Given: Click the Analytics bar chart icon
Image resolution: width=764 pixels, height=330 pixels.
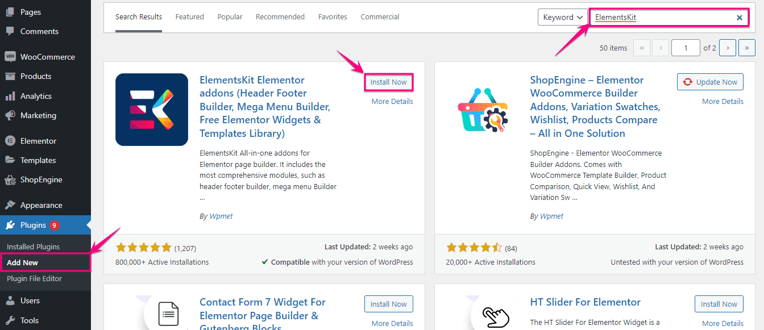Looking at the screenshot, I should pos(10,96).
